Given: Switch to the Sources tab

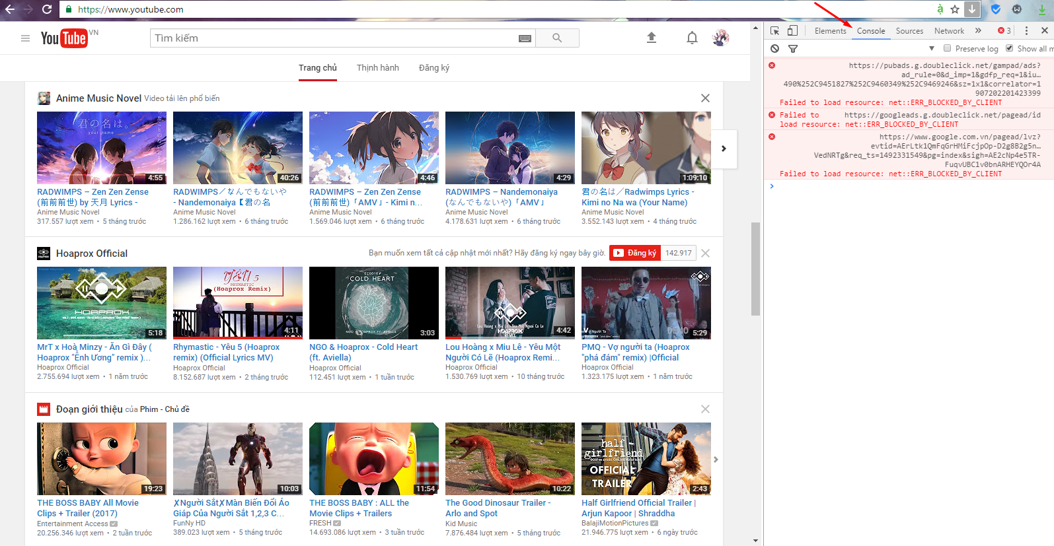Looking at the screenshot, I should (x=909, y=31).
